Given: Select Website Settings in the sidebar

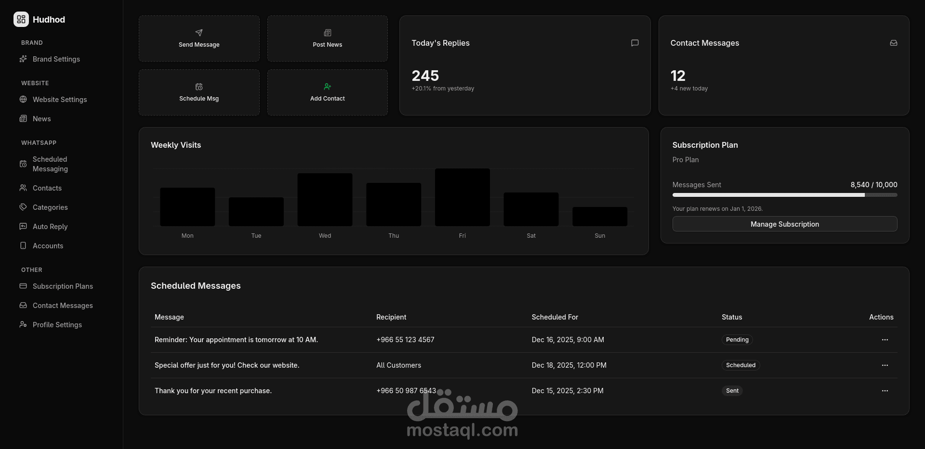Looking at the screenshot, I should click(60, 99).
